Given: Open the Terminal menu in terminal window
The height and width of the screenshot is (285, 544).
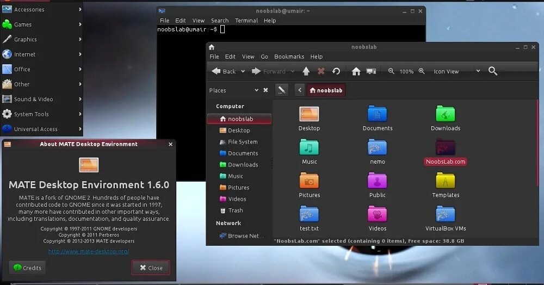Looking at the screenshot, I should tap(246, 21).
